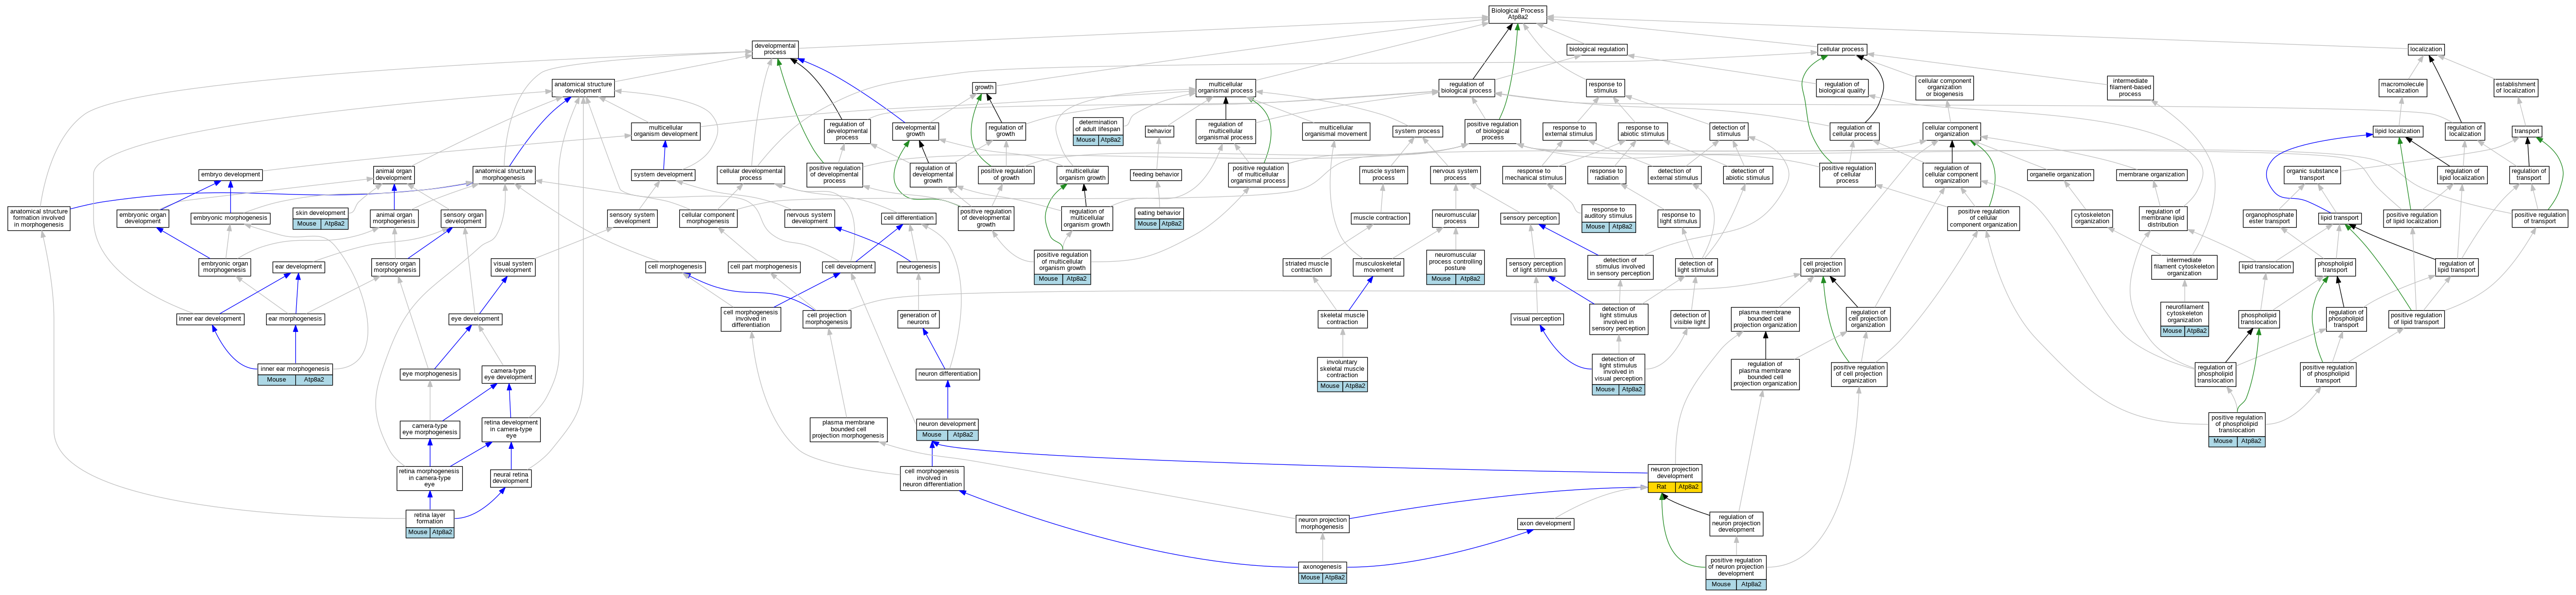Select the lipid translocation node
This screenshot has height=595, width=2576.
tap(2266, 267)
